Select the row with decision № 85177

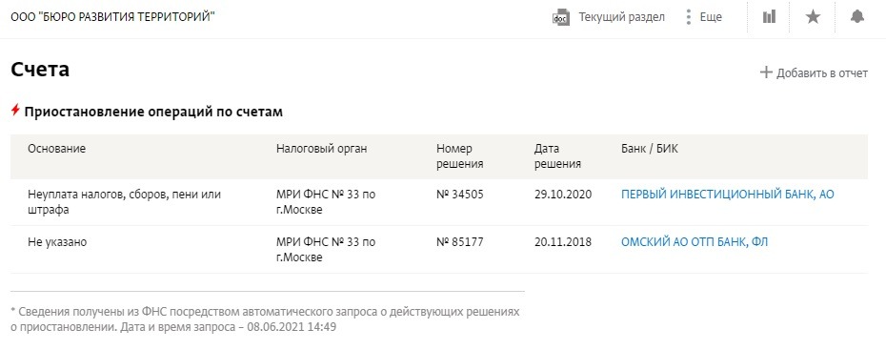click(439, 250)
